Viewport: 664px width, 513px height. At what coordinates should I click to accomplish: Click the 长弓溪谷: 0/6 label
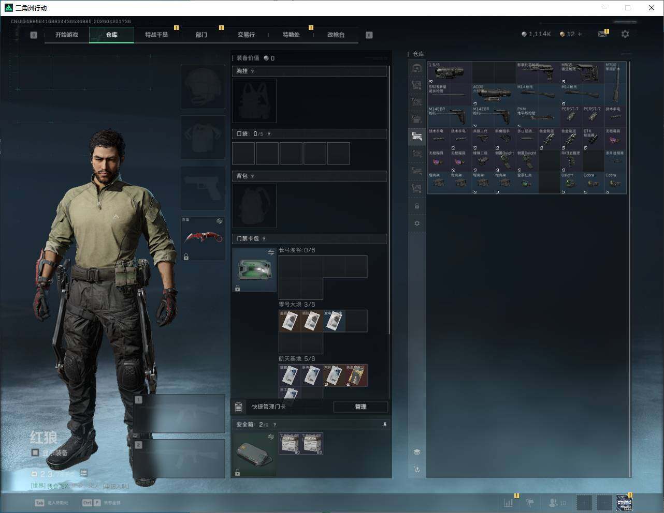pyautogui.click(x=297, y=250)
